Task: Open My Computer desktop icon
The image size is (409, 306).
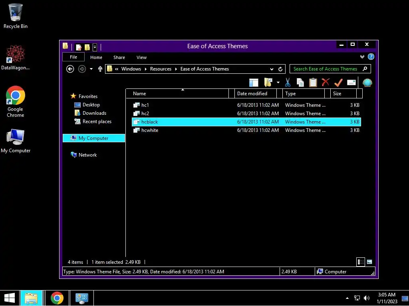Action: [16, 141]
